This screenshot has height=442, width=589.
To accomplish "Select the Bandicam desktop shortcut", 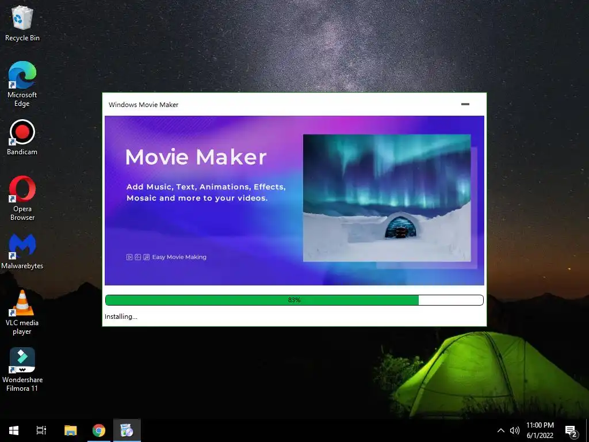I will pyautogui.click(x=22, y=137).
